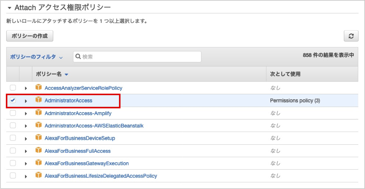Click the 858 件の結果を表示中 text
This screenshot has height=189, width=365.
click(328, 55)
